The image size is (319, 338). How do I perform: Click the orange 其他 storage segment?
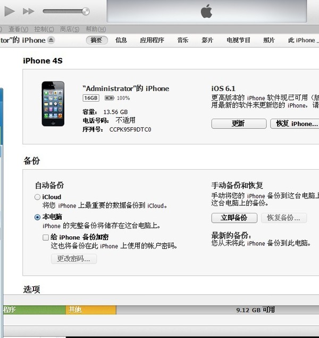pyautogui.click(x=91, y=310)
